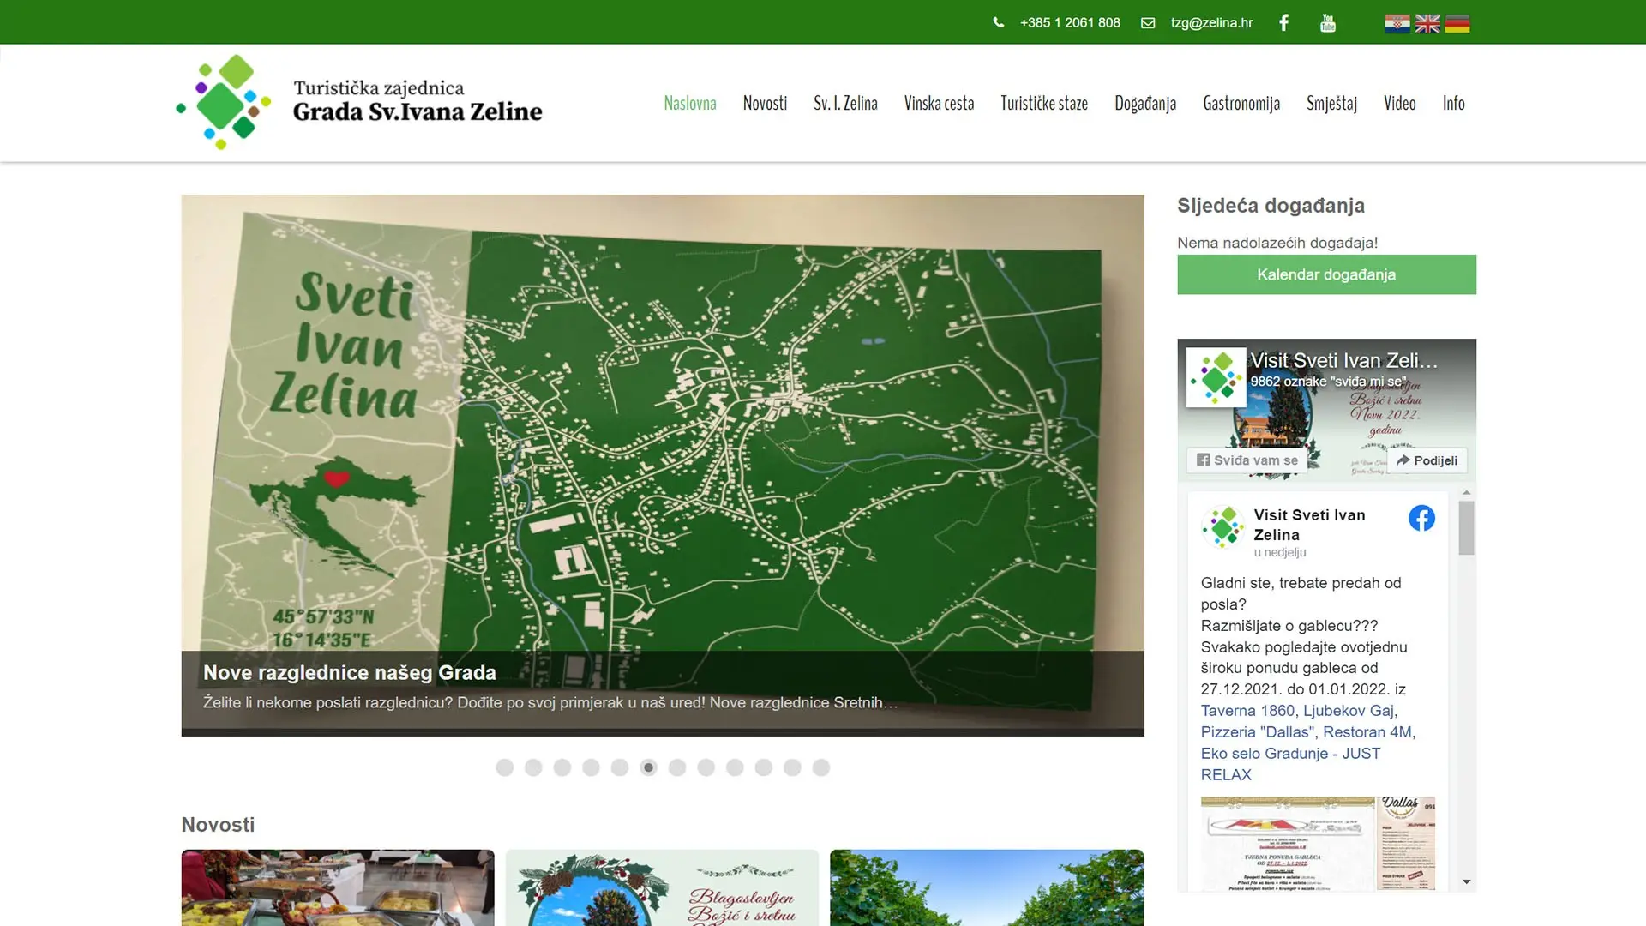Open the Nove razglednice našeg Grada headline

(x=350, y=673)
